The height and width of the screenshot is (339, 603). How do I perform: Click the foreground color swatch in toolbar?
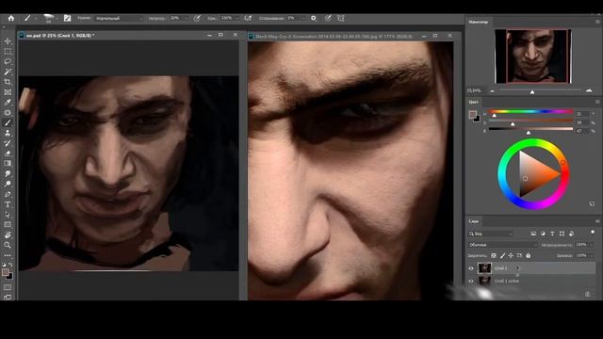coord(6,272)
